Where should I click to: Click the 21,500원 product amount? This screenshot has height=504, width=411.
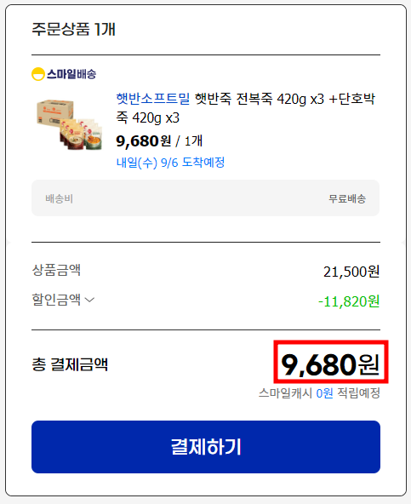(x=351, y=272)
